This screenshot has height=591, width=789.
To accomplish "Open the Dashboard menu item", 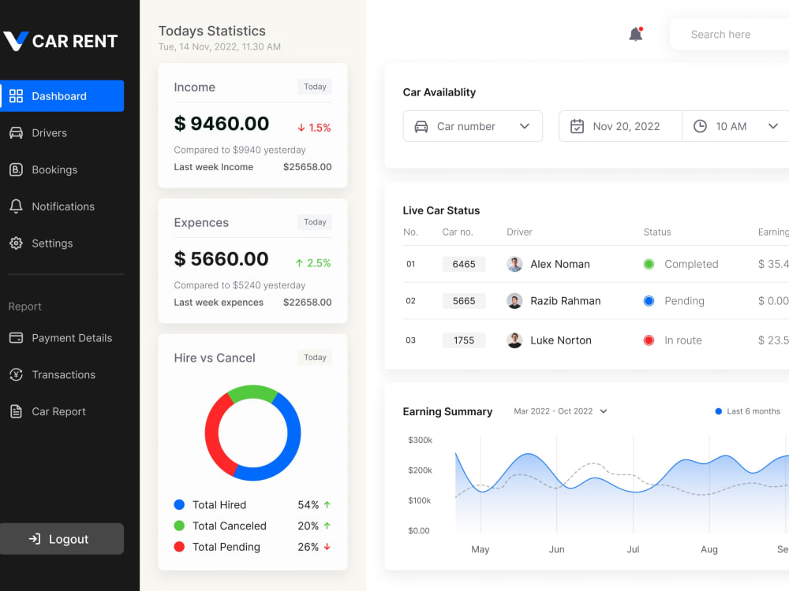I will (x=62, y=96).
